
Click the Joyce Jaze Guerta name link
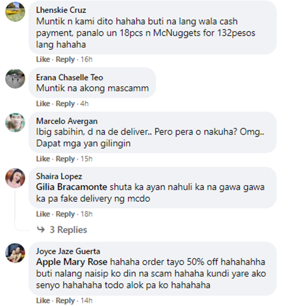(68, 251)
